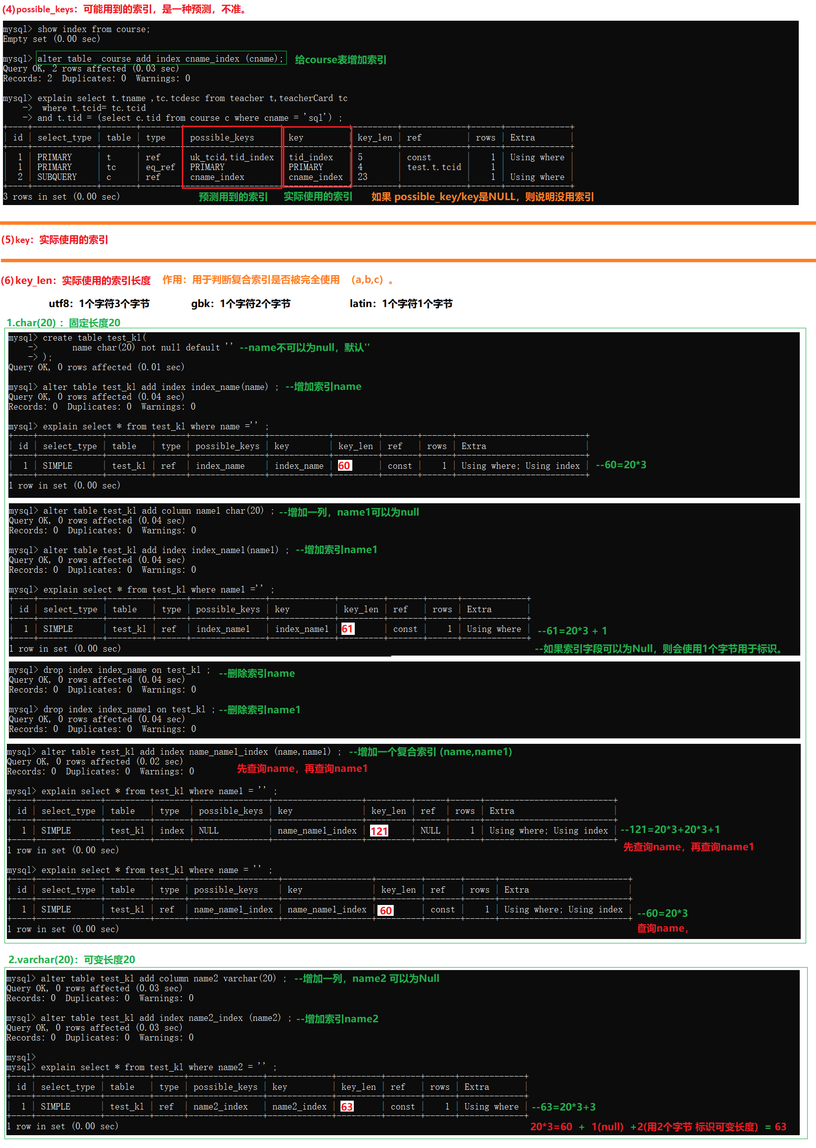Click the (5)key section heading
Viewport: 816px width, 1148px height.
coord(55,240)
